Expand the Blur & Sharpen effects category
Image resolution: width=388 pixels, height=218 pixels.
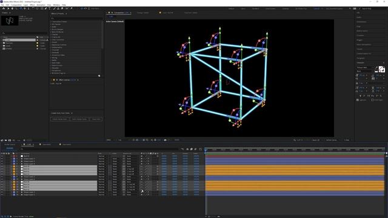point(51,30)
